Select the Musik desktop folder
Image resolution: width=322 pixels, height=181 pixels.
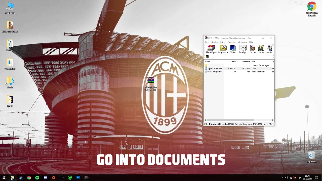pos(10,82)
